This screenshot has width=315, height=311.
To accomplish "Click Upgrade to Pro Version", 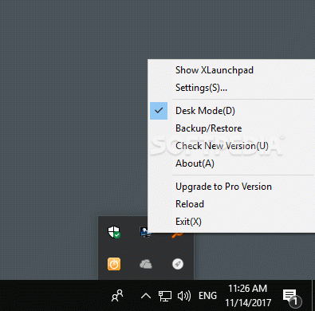I will (231, 187).
